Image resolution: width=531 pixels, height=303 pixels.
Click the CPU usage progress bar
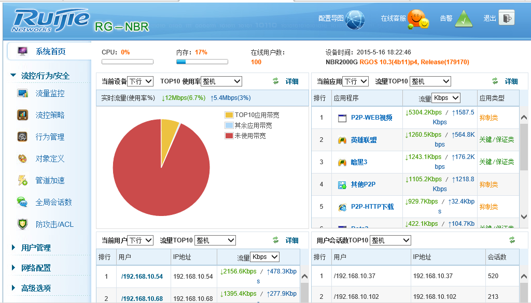click(128, 62)
